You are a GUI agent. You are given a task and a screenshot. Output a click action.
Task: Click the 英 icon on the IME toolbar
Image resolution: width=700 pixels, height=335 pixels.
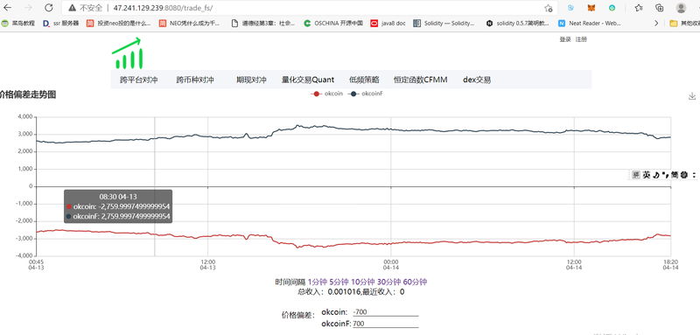click(x=647, y=175)
